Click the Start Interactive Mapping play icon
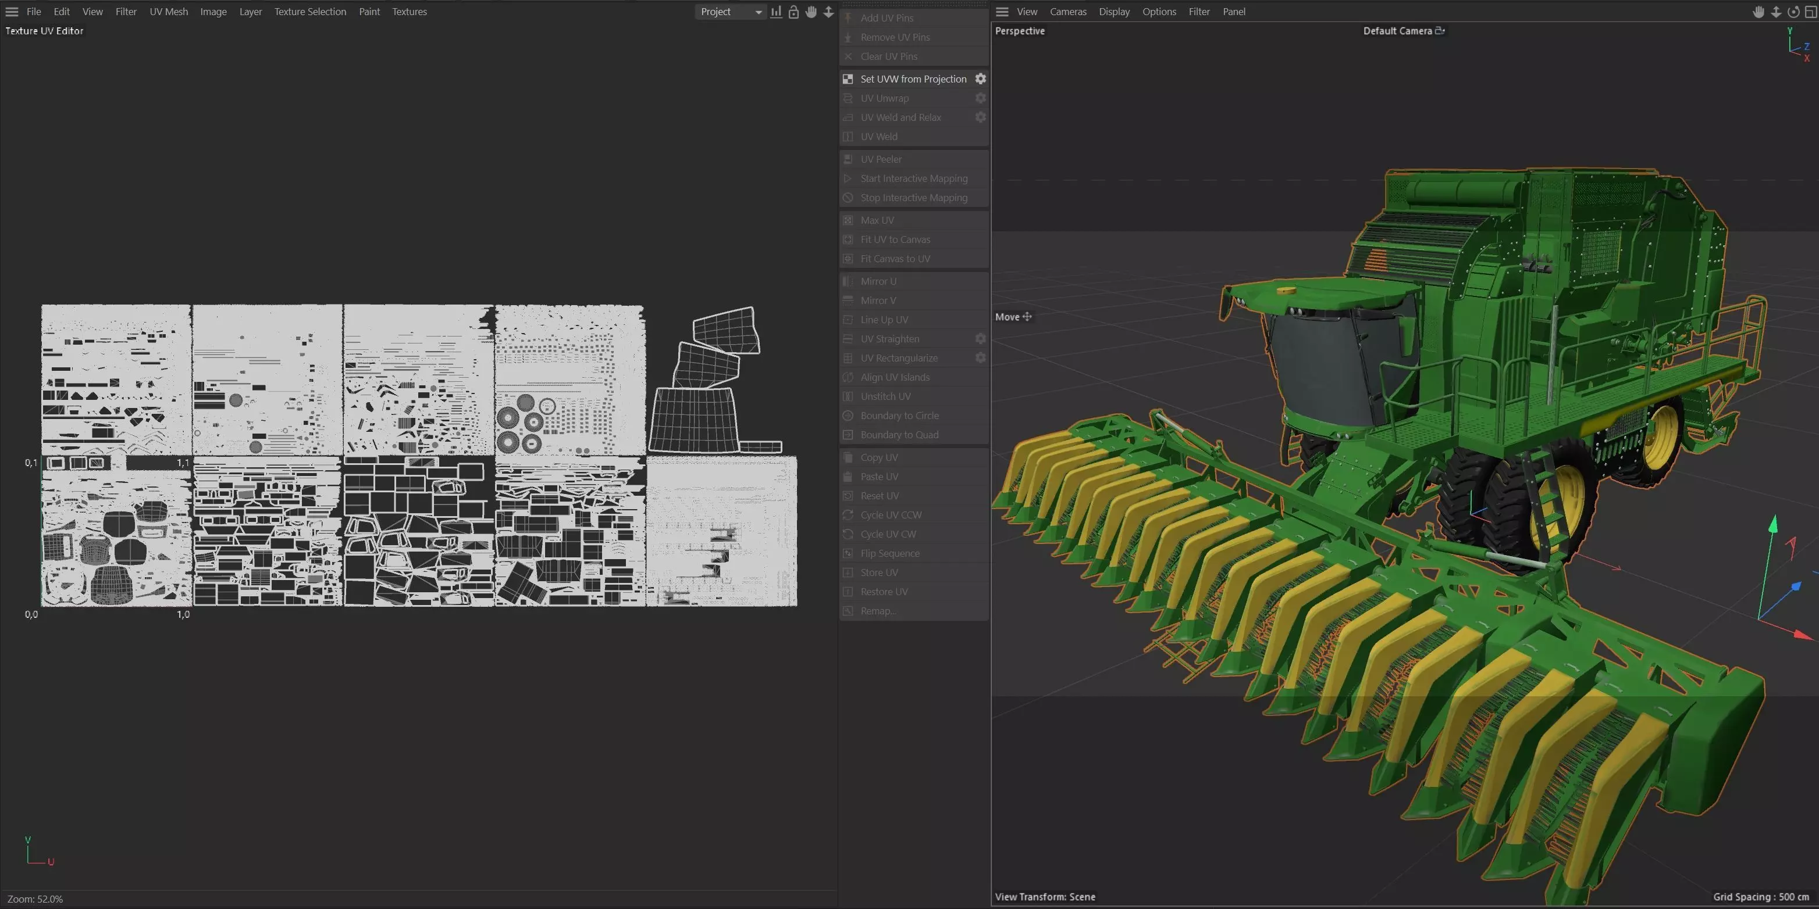 pyautogui.click(x=848, y=178)
